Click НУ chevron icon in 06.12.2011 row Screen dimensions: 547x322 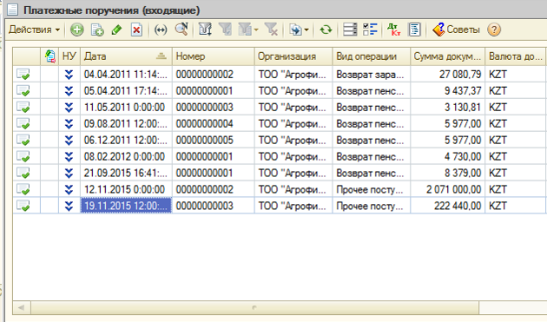69,140
